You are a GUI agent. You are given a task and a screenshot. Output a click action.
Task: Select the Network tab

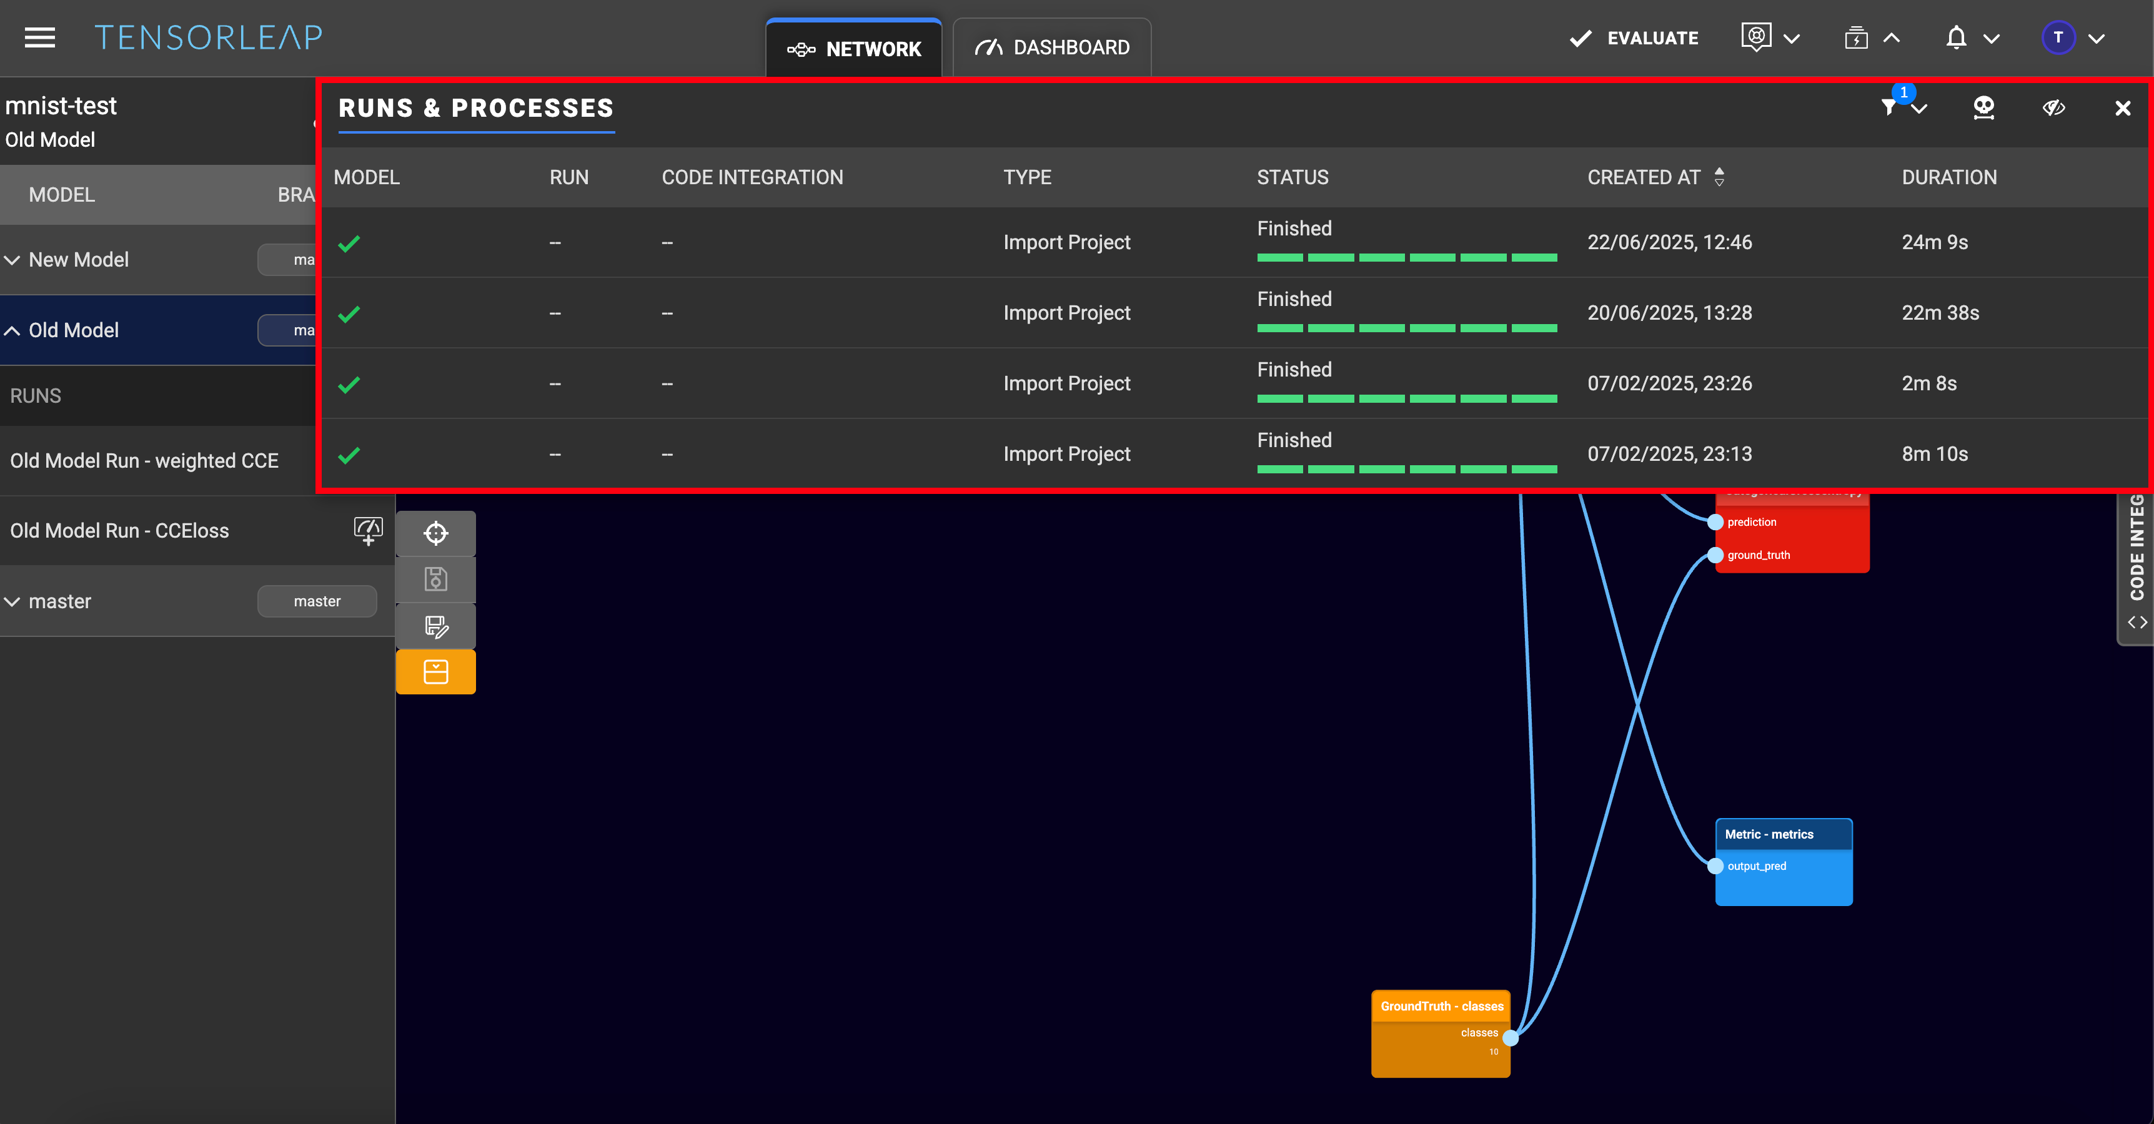[854, 49]
